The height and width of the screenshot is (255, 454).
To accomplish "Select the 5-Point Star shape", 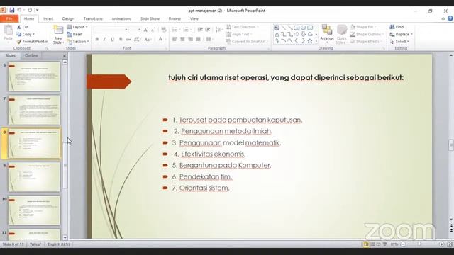I will click(310, 41).
